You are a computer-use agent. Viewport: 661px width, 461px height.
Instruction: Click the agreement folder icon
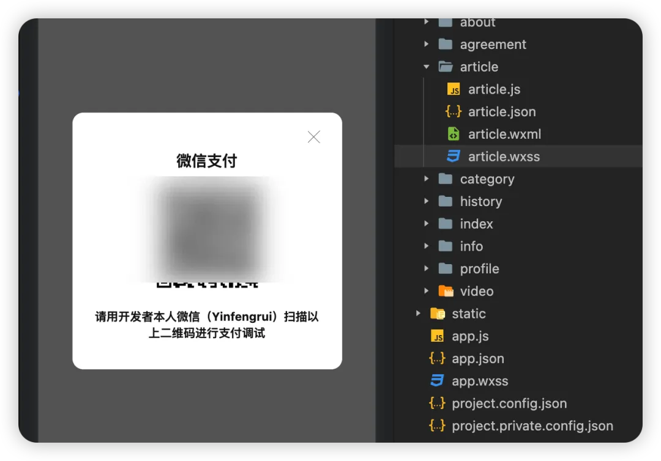point(445,44)
